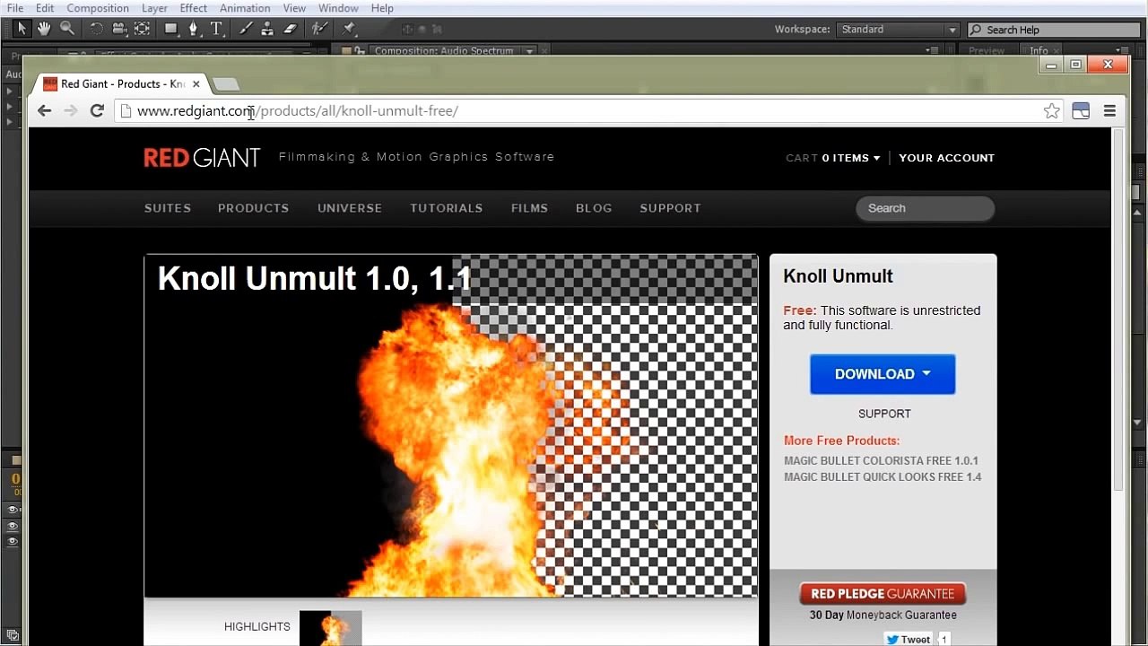Click the Red Giant site Search field
Screen dimensions: 1148x646
tap(925, 208)
